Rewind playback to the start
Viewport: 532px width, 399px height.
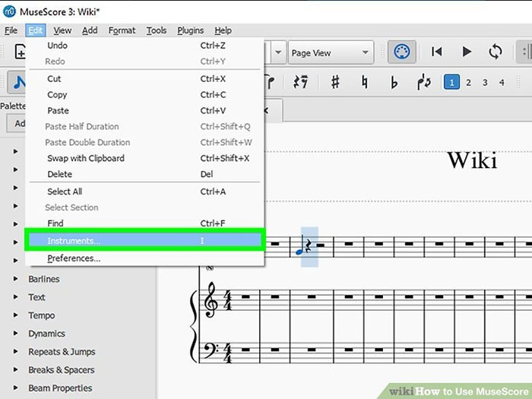point(437,52)
